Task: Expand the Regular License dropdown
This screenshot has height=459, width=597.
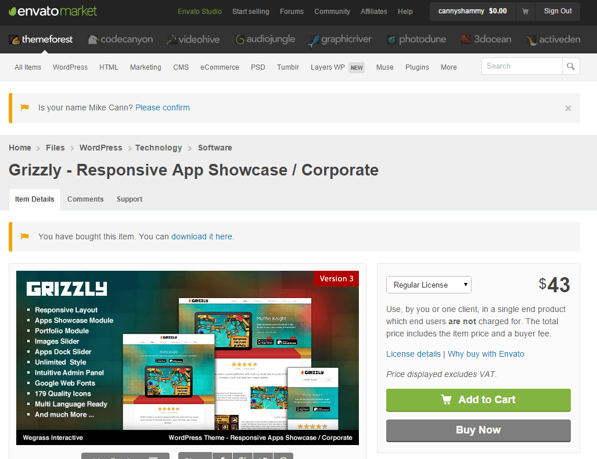Action: [429, 285]
